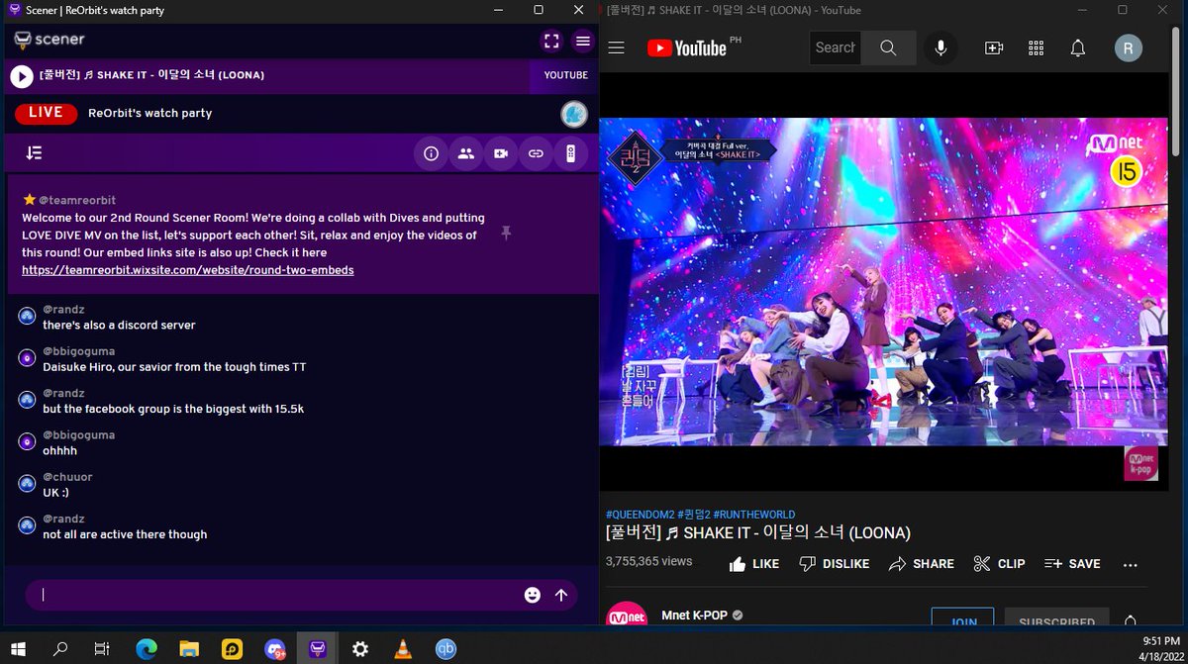Click the JOIN membership button
Image resolution: width=1188 pixels, height=664 pixels.
pos(962,617)
